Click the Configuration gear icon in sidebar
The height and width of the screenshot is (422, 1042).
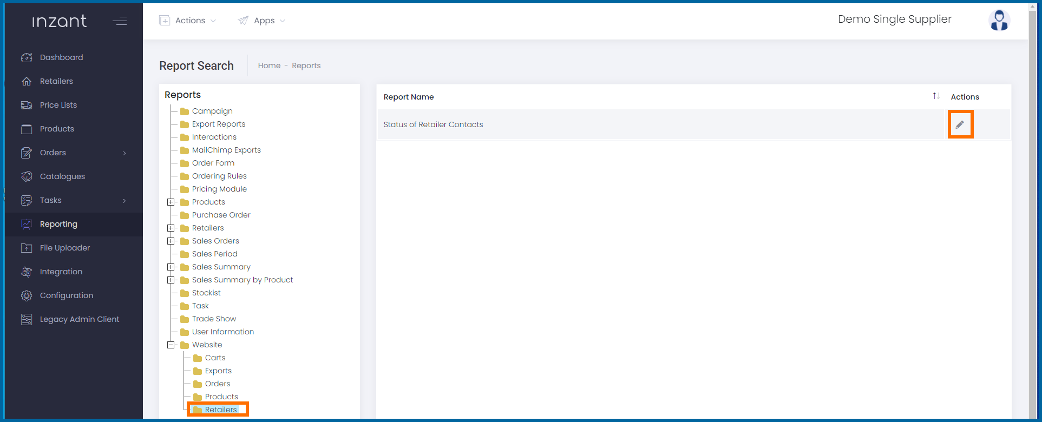coord(27,295)
